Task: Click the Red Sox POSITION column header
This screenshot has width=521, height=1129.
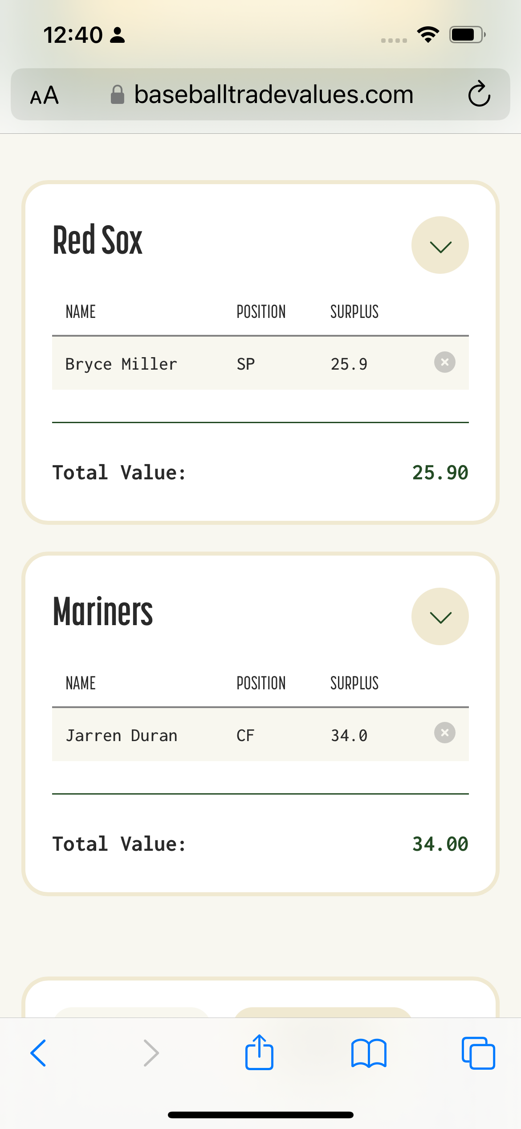Action: (261, 312)
